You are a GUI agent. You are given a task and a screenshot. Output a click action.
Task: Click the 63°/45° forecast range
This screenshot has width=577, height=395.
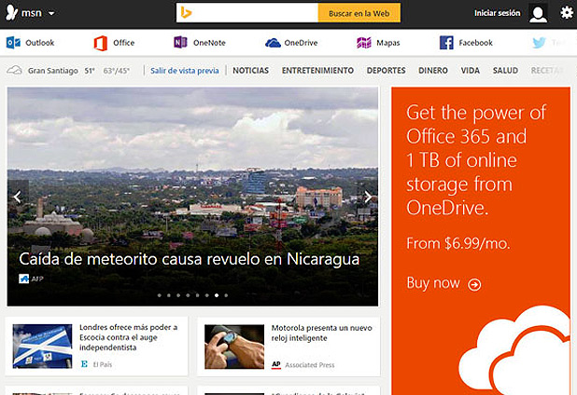[x=117, y=71]
